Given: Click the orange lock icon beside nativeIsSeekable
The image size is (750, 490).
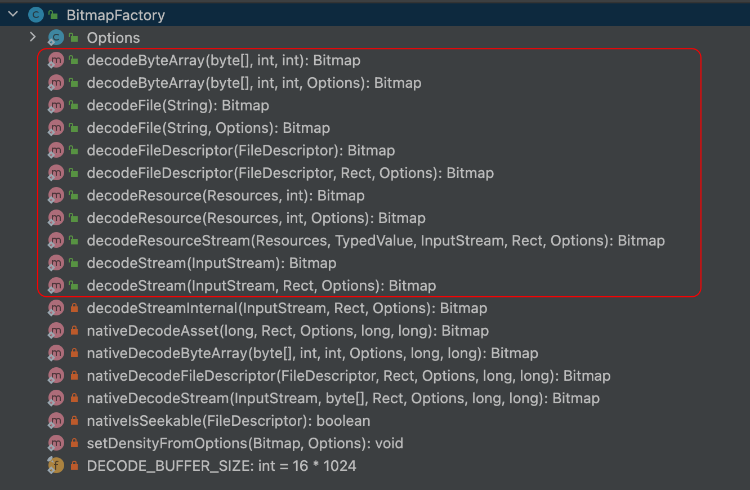Looking at the screenshot, I should tap(73, 420).
